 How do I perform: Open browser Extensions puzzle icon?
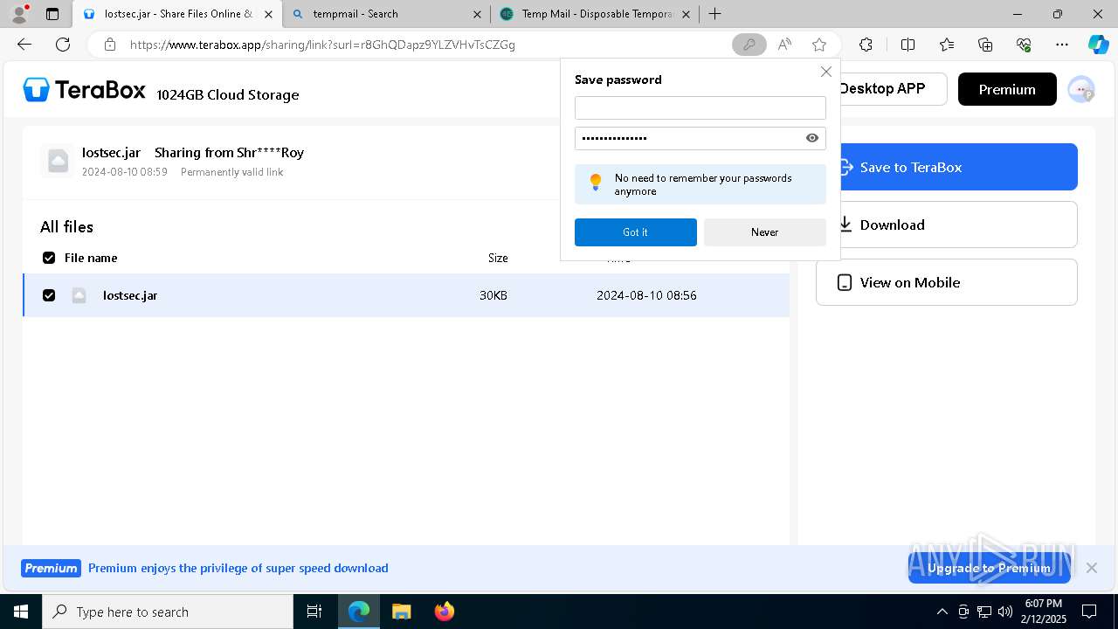point(866,45)
